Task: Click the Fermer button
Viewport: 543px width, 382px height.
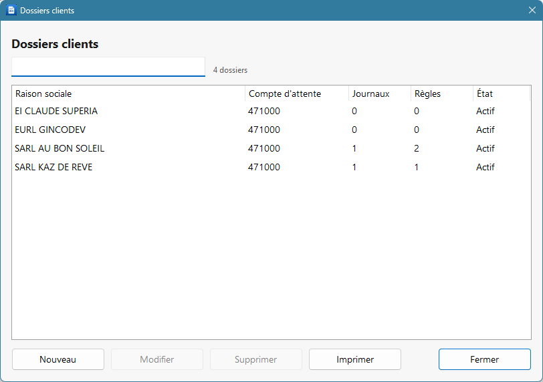Action: click(484, 359)
